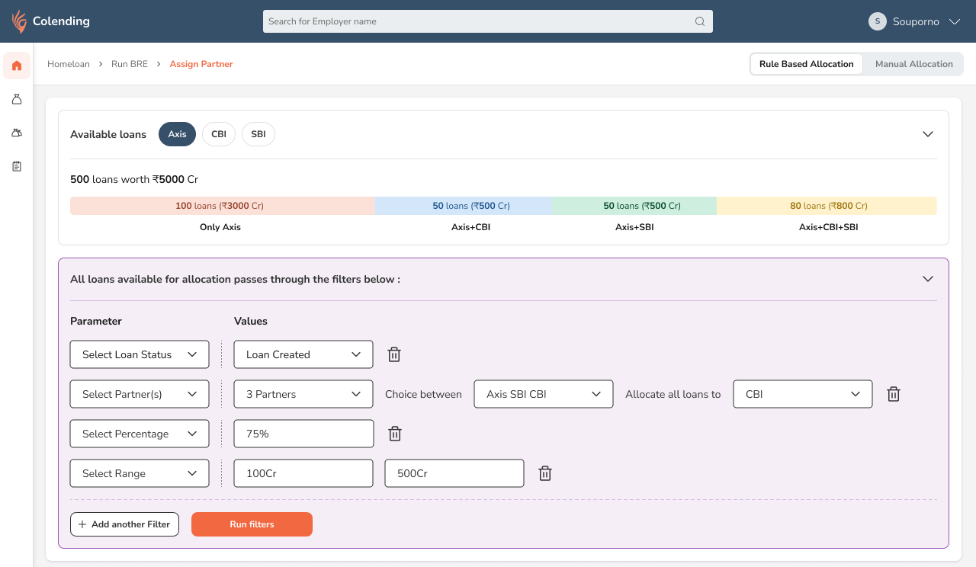
Task: Click the Axis+CBI blue bar segment
Action: [x=464, y=206]
